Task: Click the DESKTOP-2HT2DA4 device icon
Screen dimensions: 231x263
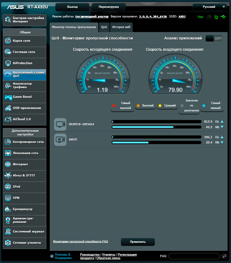Action: pos(60,124)
